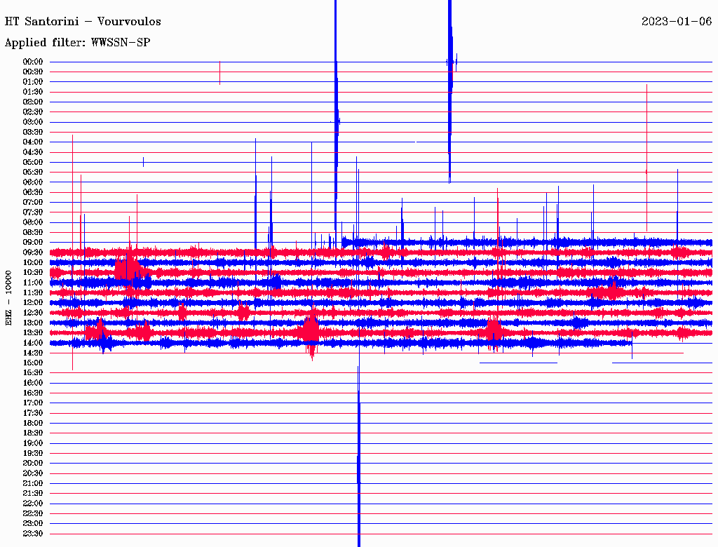Click the station title 'HT Santorini – Vourvoulos'
718x547 pixels.
tap(83, 22)
